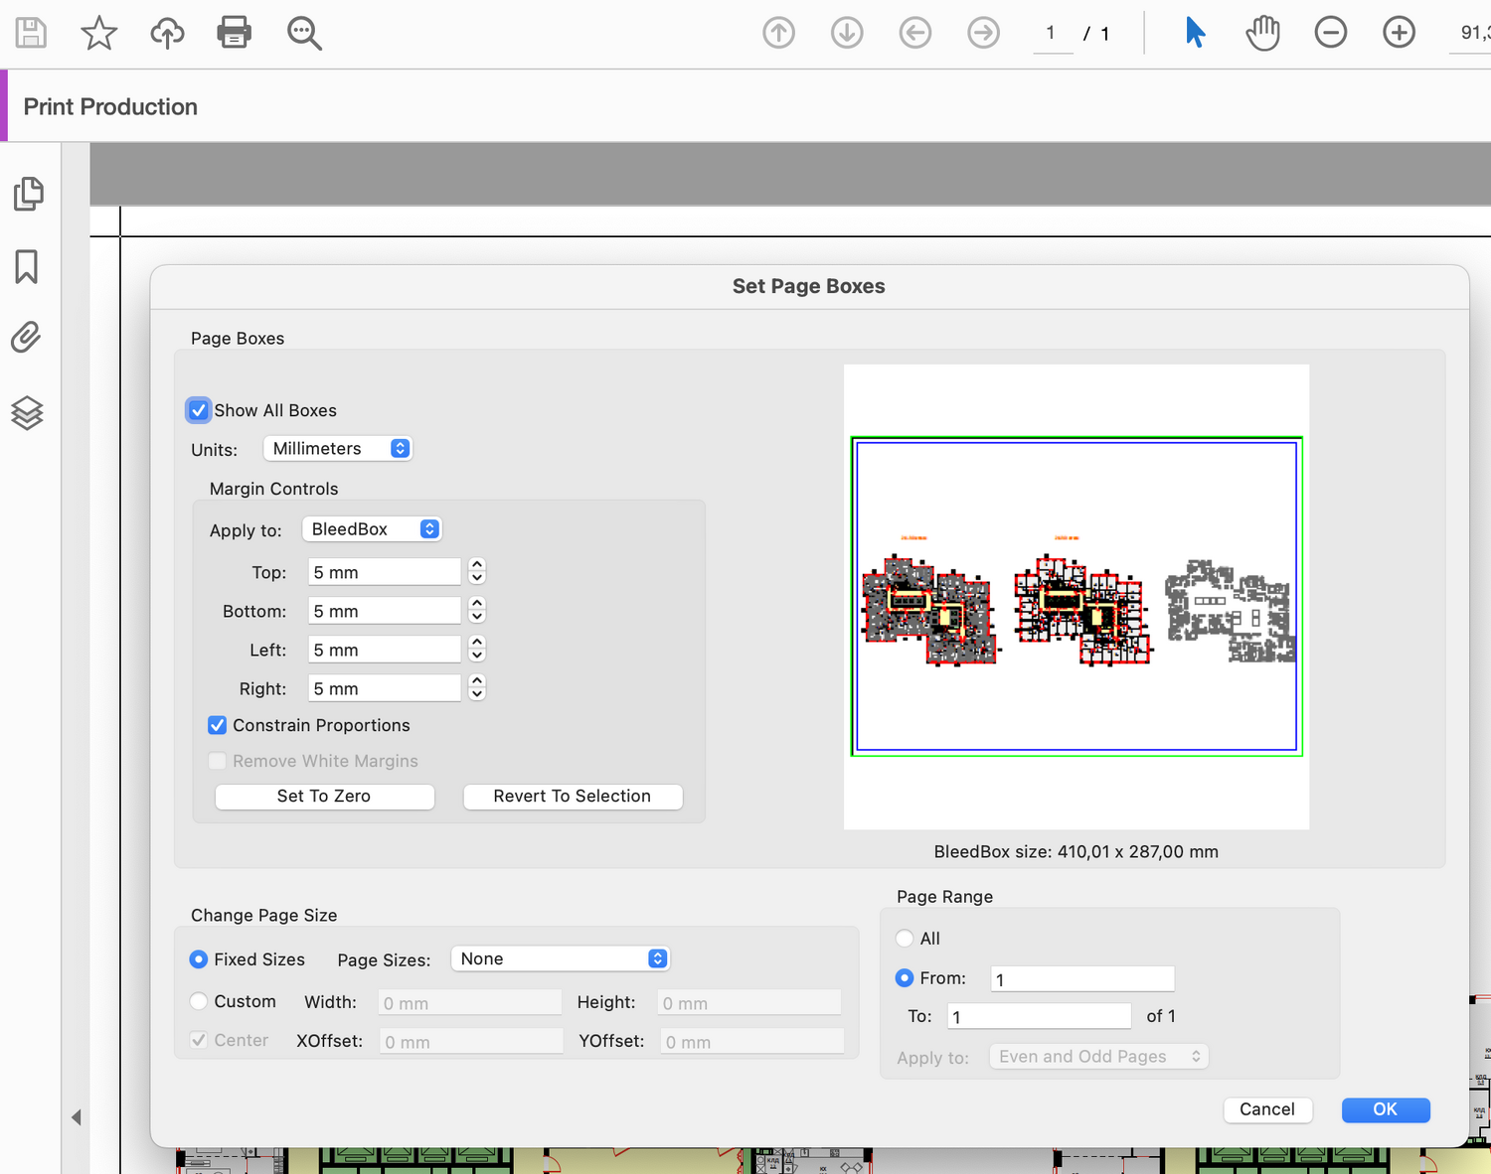Click the Bottom margin input field
The image size is (1491, 1174).
coord(385,611)
